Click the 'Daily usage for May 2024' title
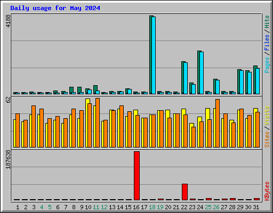This screenshot has height=213, width=273. pyautogui.click(x=55, y=8)
